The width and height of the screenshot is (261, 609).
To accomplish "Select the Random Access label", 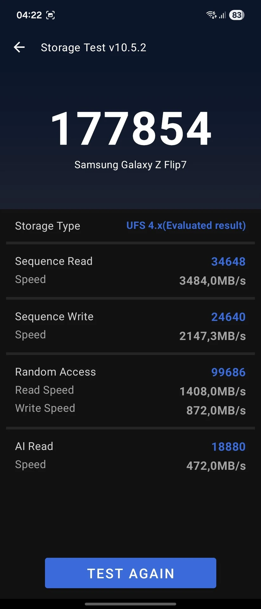I will 55,372.
